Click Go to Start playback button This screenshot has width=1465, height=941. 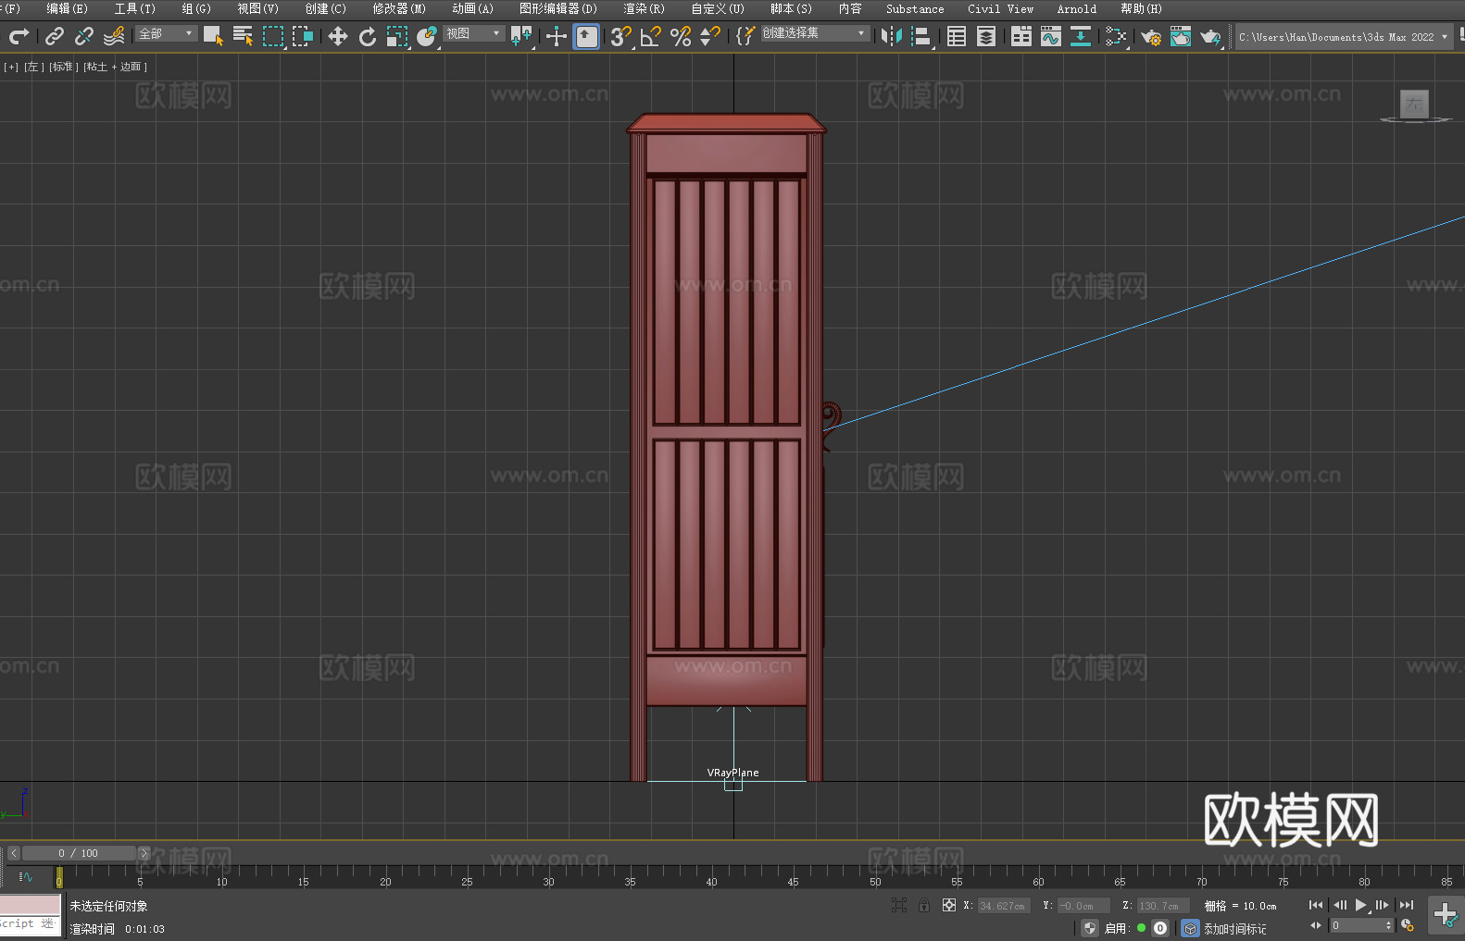pyautogui.click(x=1316, y=905)
